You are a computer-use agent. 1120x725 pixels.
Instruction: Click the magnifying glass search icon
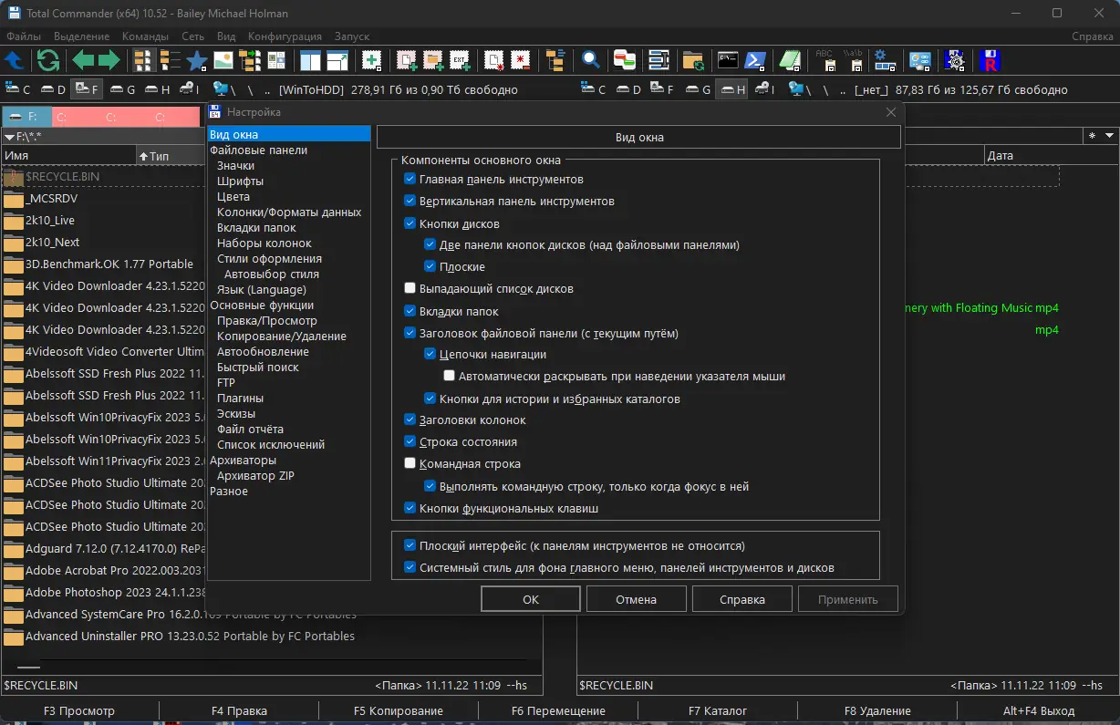tap(591, 61)
